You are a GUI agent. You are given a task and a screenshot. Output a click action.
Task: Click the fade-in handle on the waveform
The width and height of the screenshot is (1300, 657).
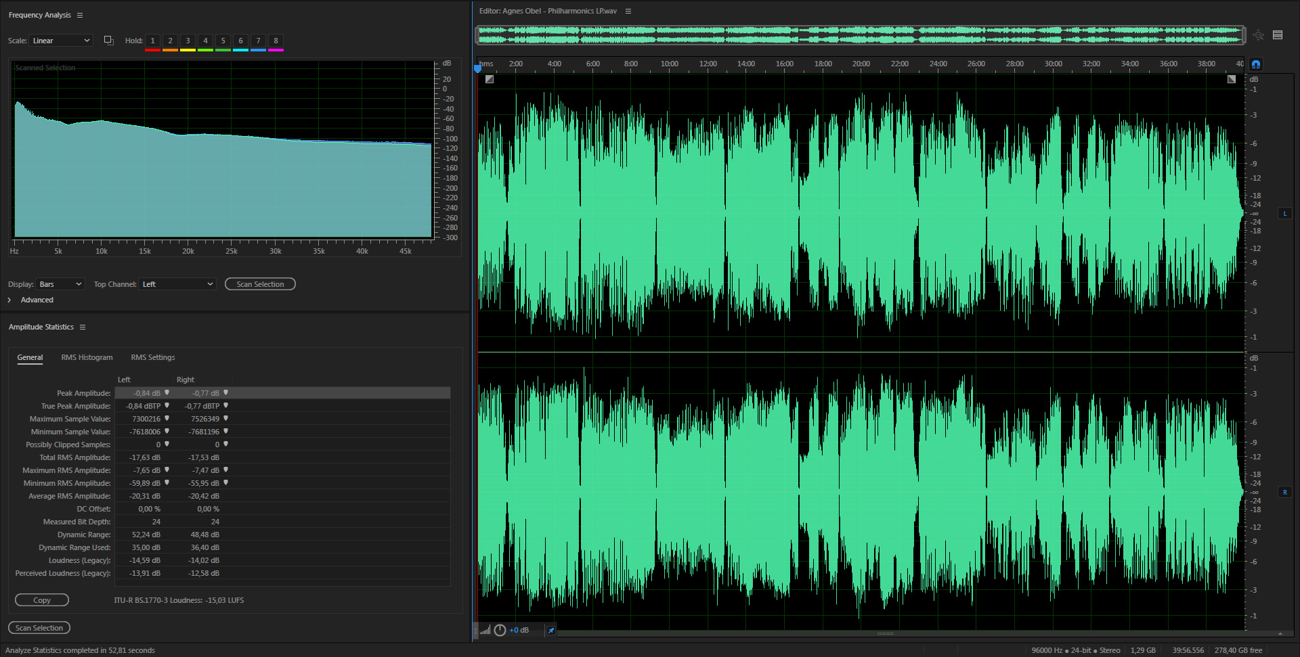(x=490, y=79)
